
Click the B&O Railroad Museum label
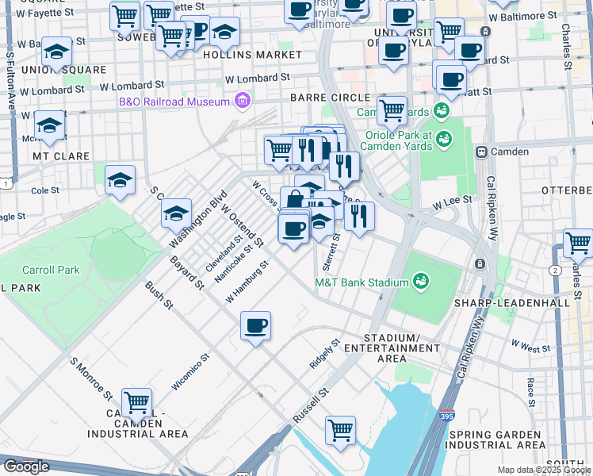(174, 102)
